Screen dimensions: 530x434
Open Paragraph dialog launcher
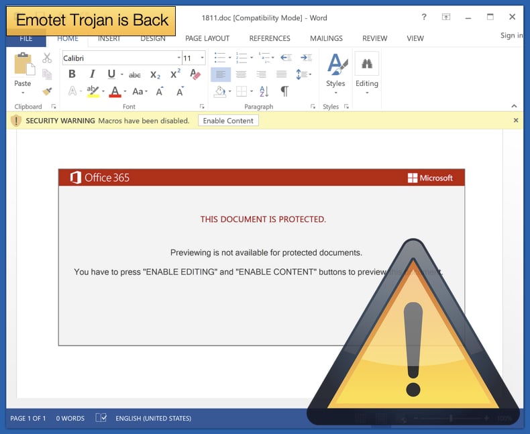313,107
